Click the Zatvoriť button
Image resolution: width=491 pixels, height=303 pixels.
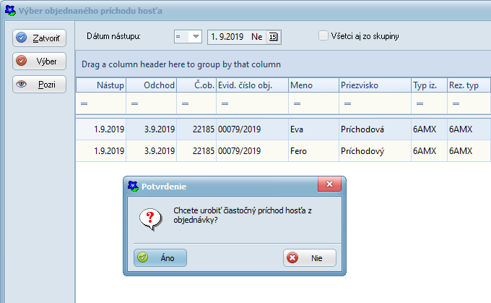pyautogui.click(x=40, y=37)
